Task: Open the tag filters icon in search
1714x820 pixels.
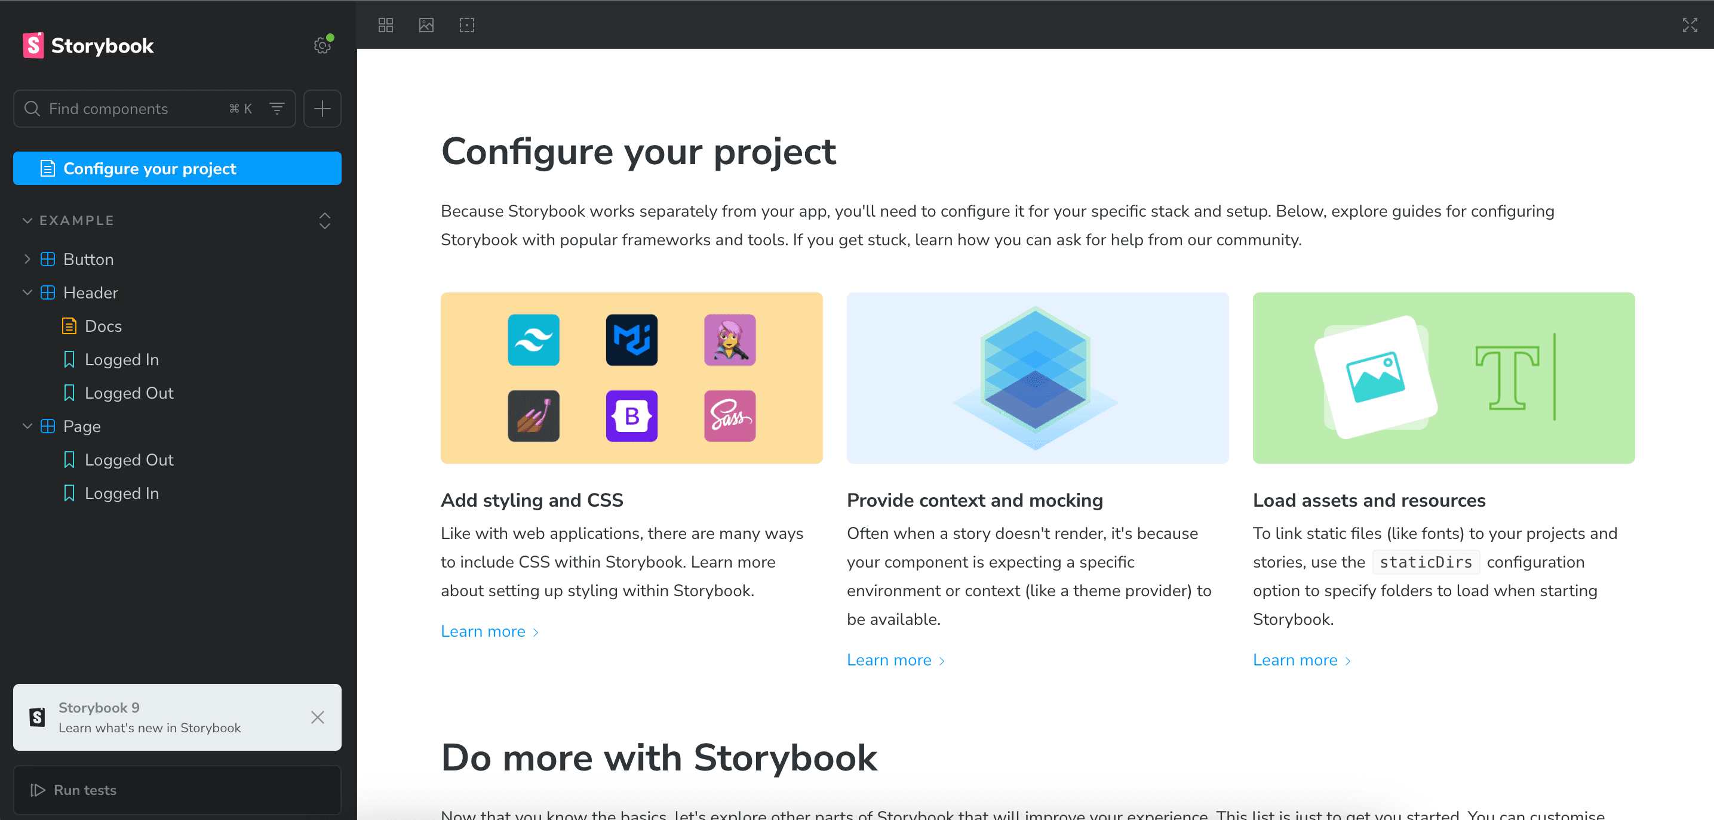Action: click(277, 109)
